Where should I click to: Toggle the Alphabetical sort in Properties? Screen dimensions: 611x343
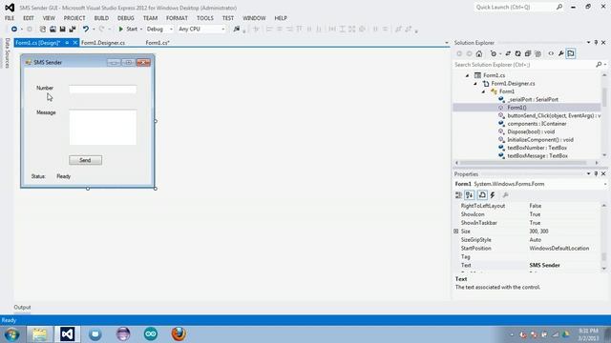tap(469, 195)
